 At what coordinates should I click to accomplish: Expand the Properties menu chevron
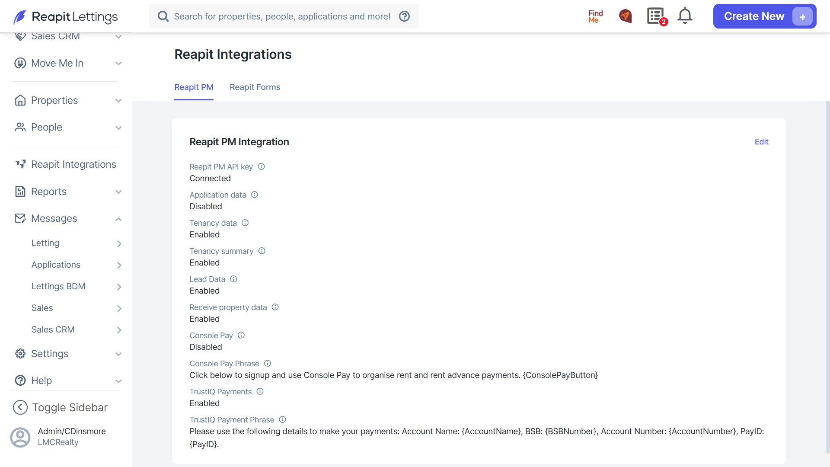(118, 101)
